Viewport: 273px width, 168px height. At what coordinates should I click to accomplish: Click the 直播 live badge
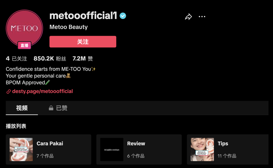25,46
